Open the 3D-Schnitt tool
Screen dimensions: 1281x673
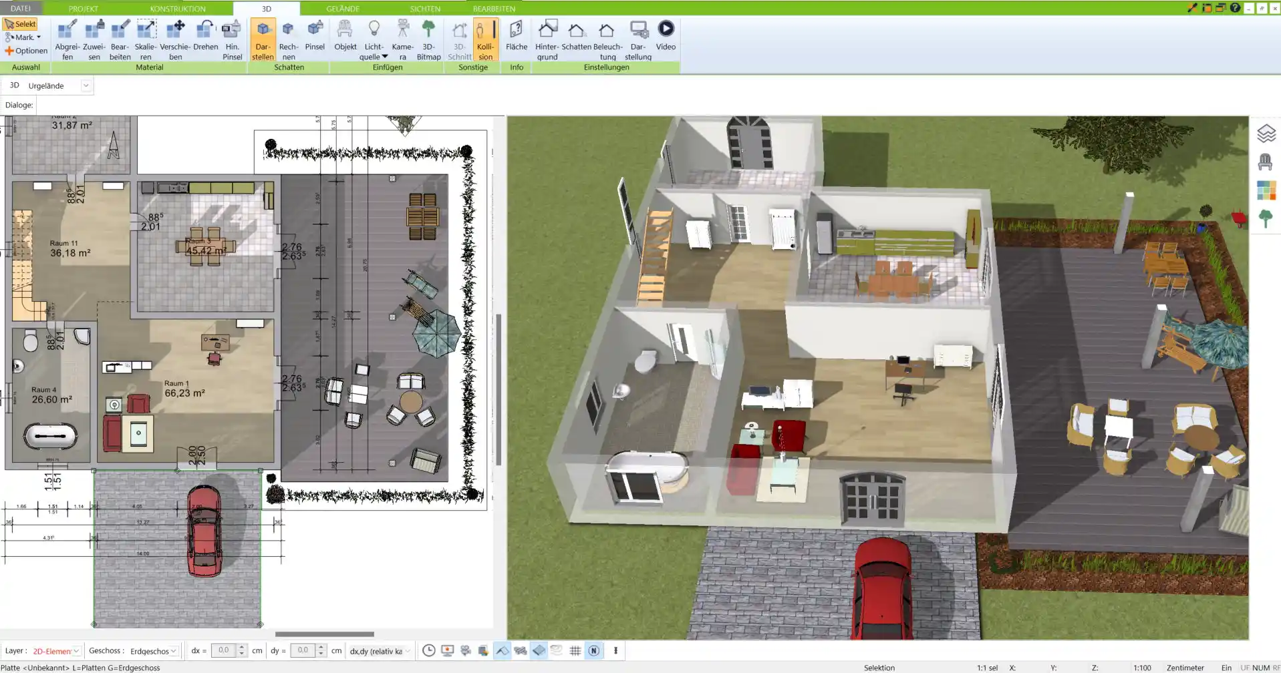pyautogui.click(x=459, y=40)
